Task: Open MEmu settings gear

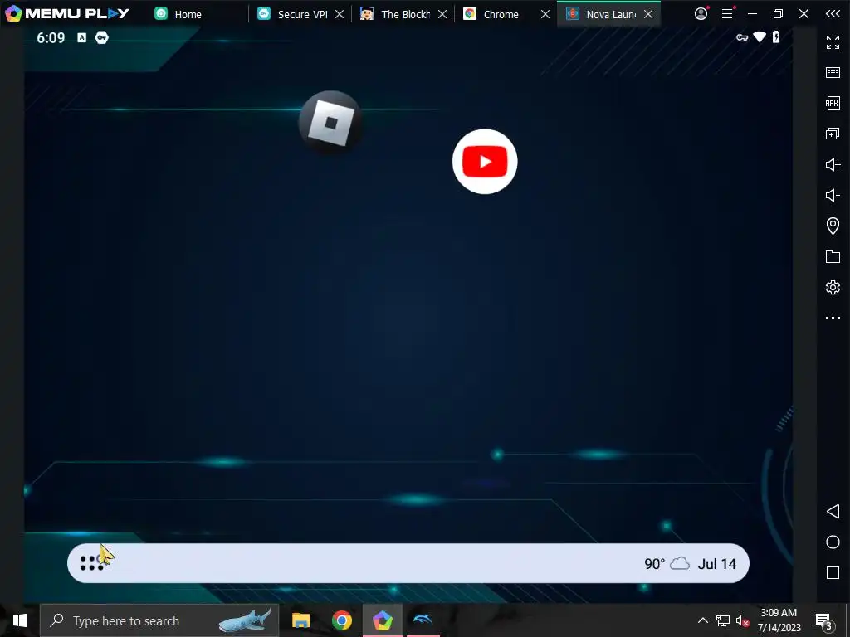Action: click(833, 287)
